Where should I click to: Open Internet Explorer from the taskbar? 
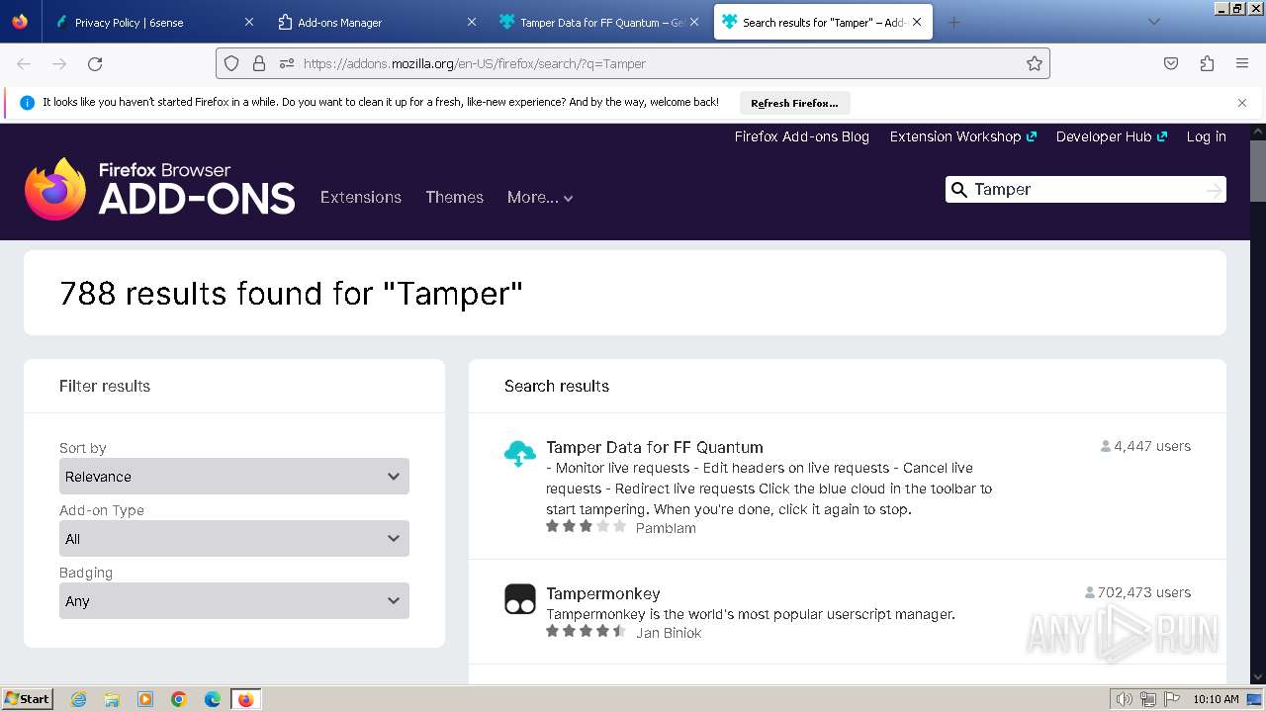point(79,699)
